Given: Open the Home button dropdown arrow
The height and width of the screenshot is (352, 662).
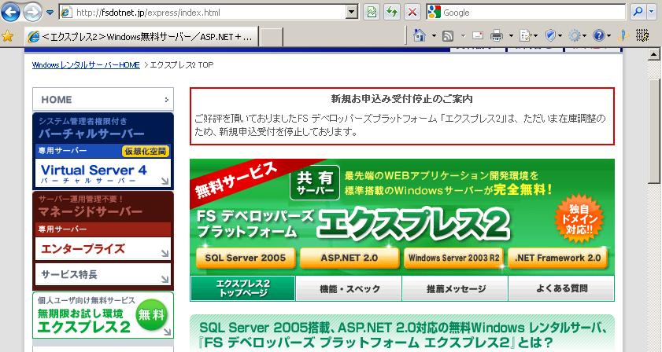Looking at the screenshot, I should coord(434,36).
